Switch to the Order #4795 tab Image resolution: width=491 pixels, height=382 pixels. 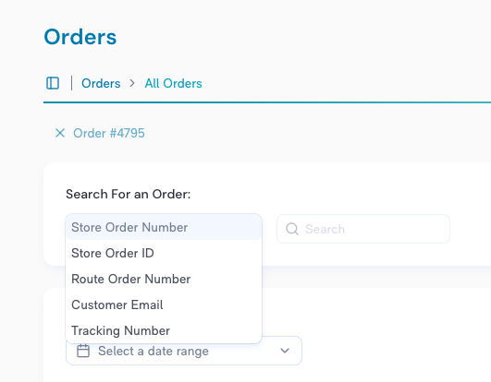109,133
